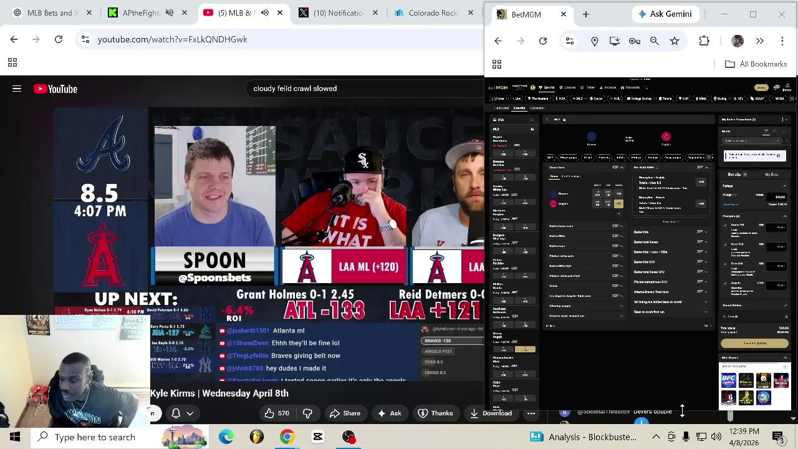Viewport: 798px width, 449px height.
Task: Collapse the Mini Games panel
Action: (785, 358)
